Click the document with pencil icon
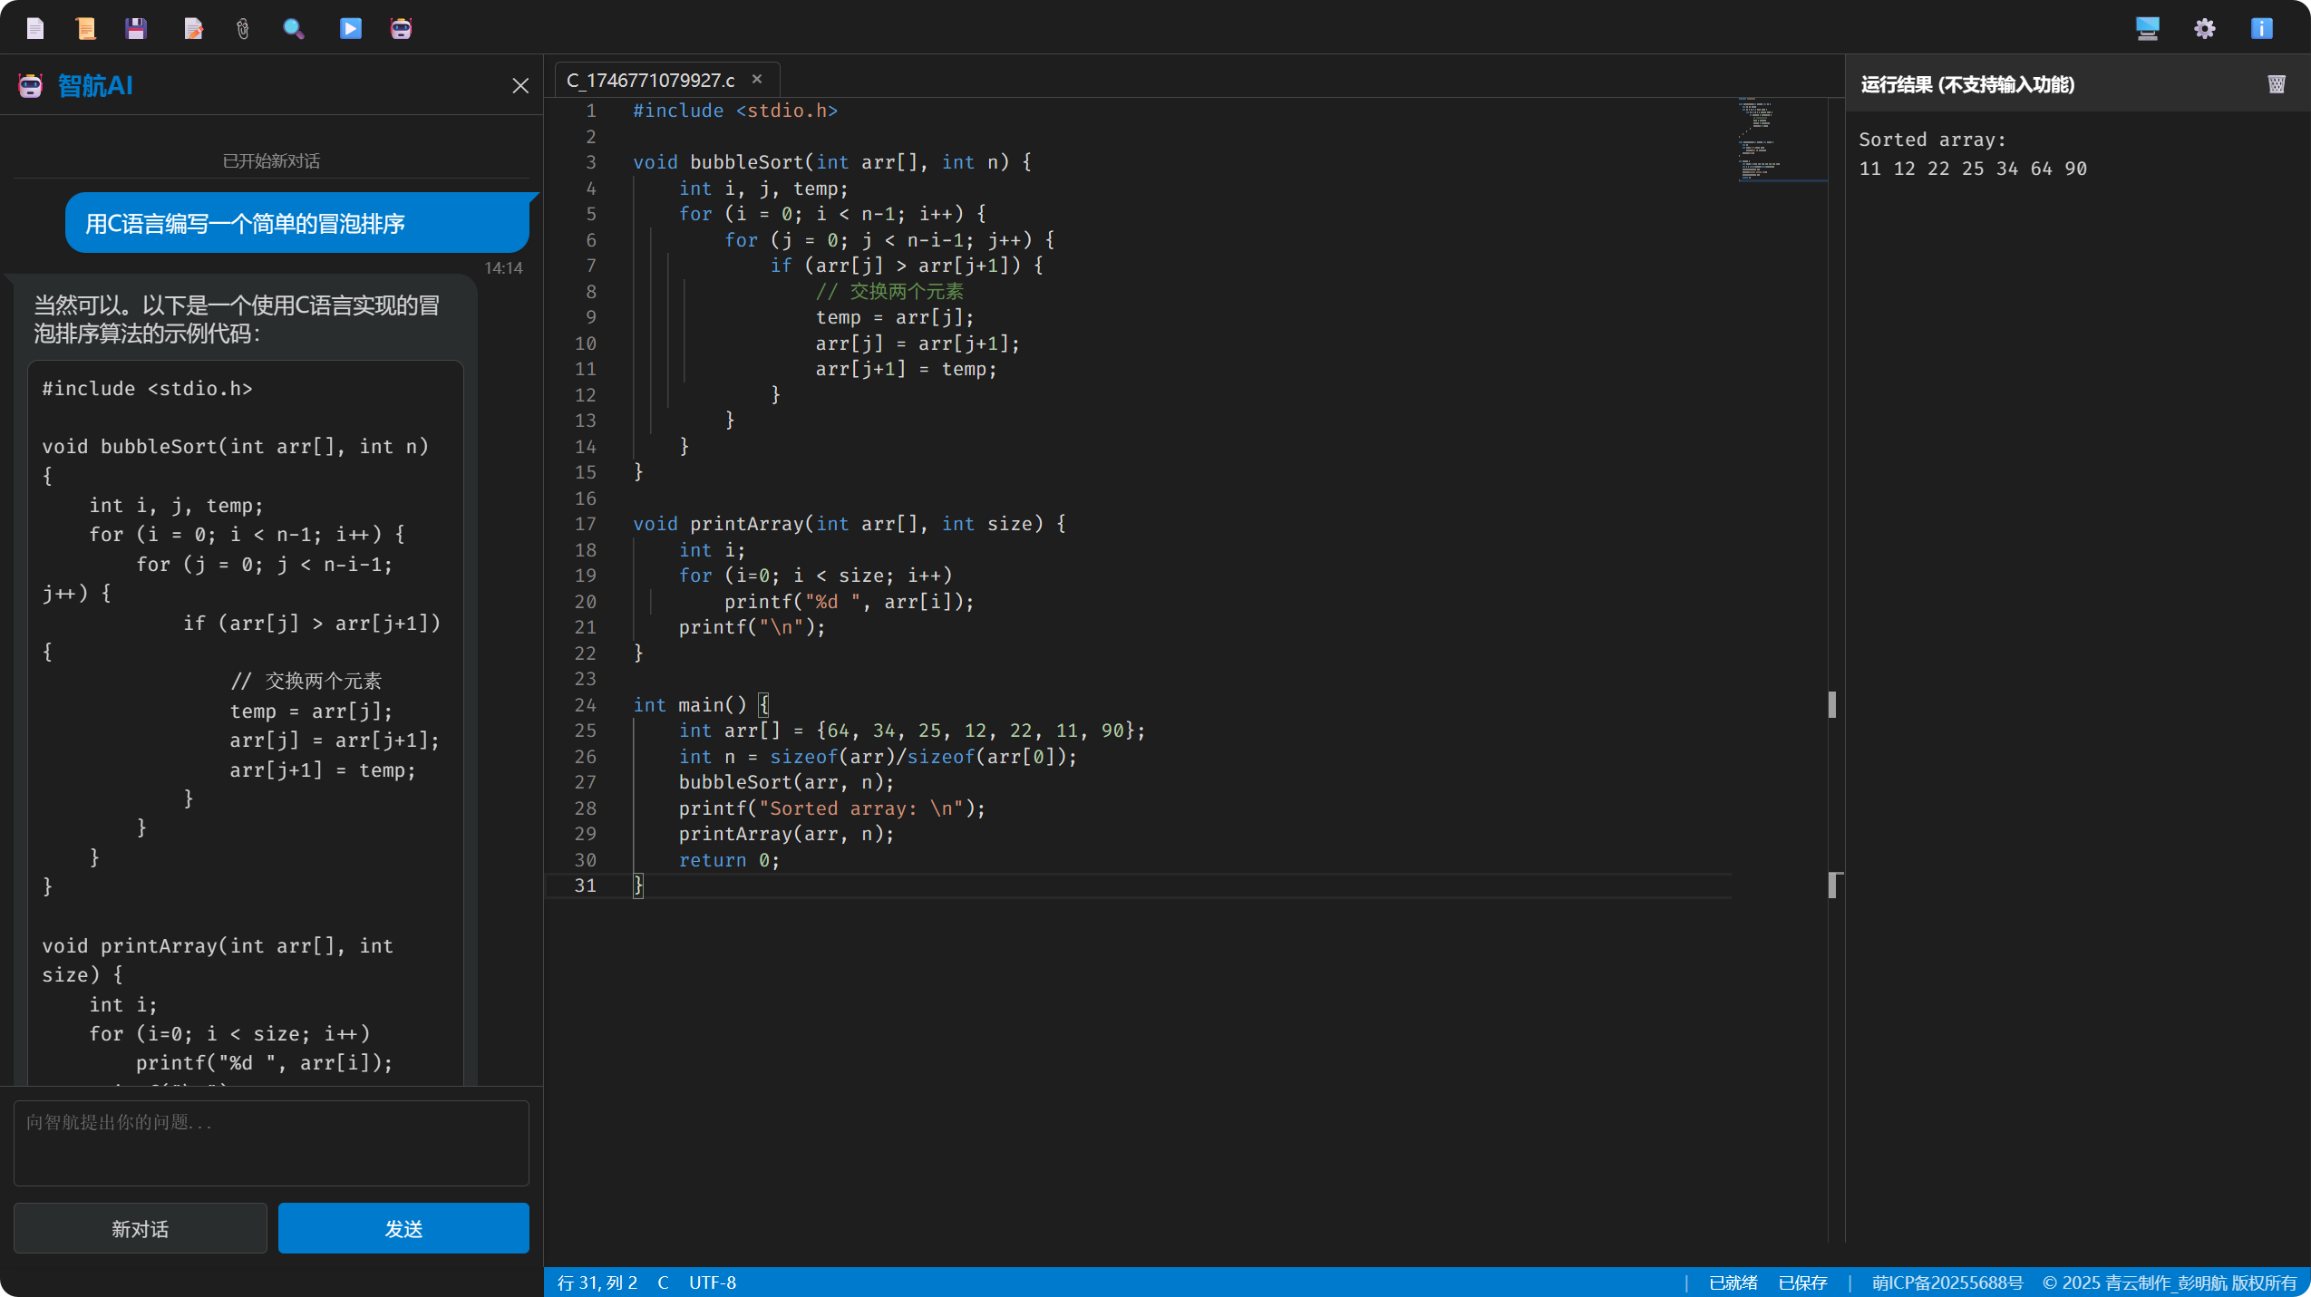Screen dimensions: 2311x1297 coord(193,29)
